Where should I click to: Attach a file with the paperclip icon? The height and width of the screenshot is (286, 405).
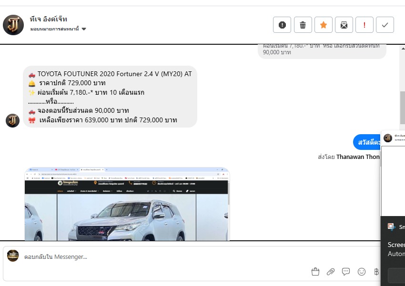(x=330, y=272)
